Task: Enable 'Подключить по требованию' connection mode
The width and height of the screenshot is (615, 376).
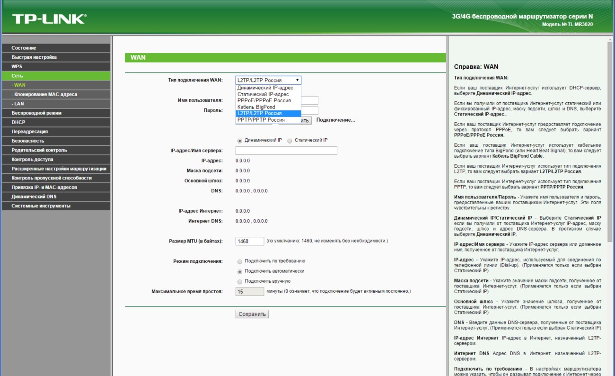Action: 240,261
